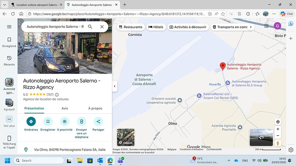Viewport: 296px width, 166px height.
Task: Open the Windows Start menu
Action: pyautogui.click(x=8, y=160)
